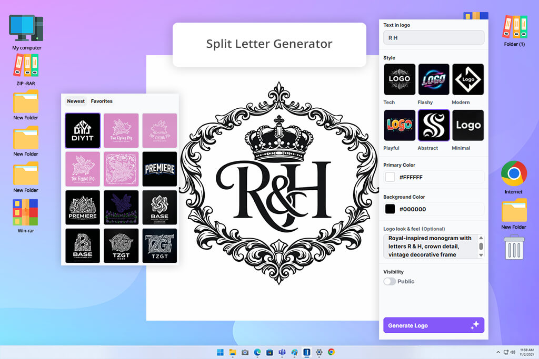
Task: Open Microsoft Edge from the taskbar
Action: [257, 352]
